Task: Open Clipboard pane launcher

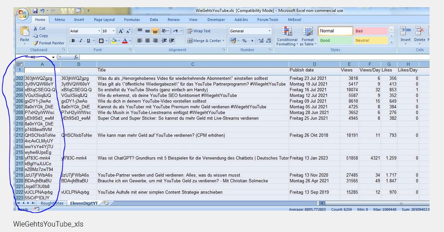Action: click(x=64, y=50)
